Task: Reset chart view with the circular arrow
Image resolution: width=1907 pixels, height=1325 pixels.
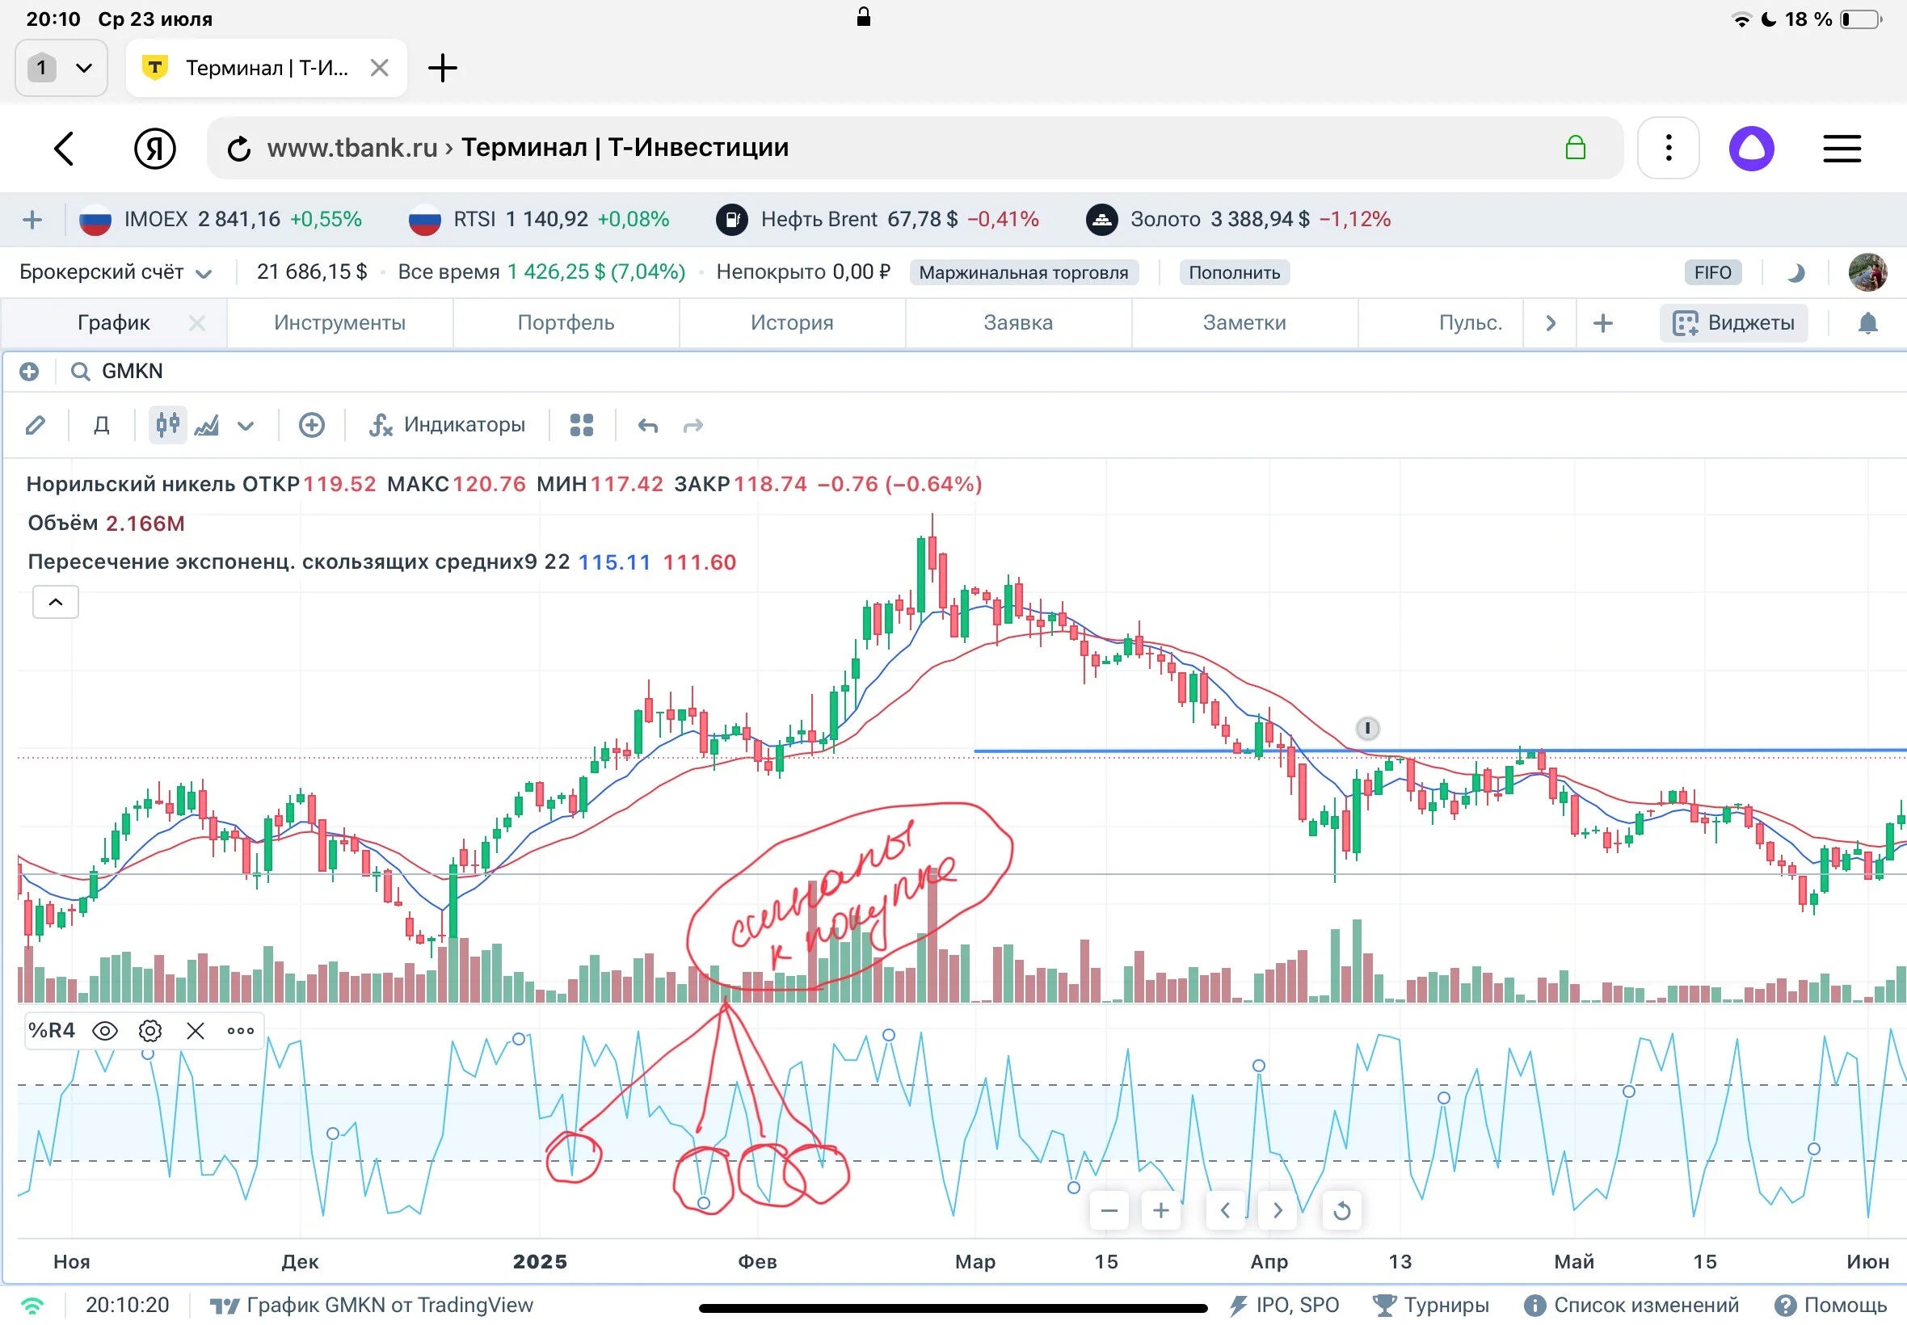Action: pos(1341,1210)
